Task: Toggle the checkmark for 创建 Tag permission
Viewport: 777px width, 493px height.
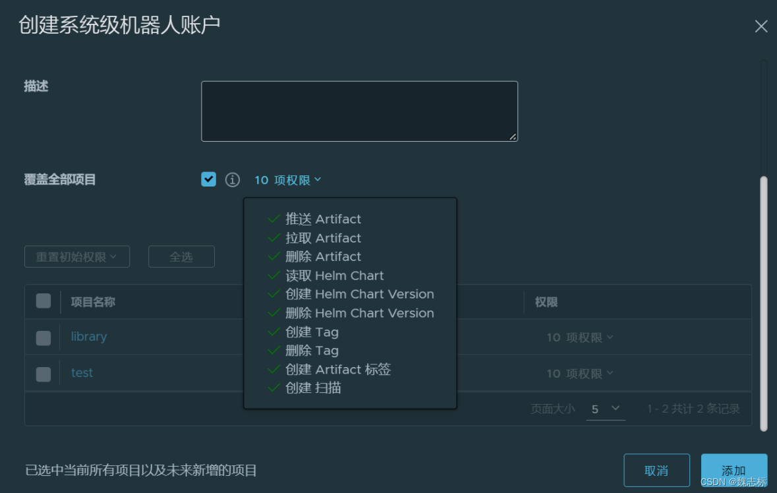Action: tap(273, 332)
